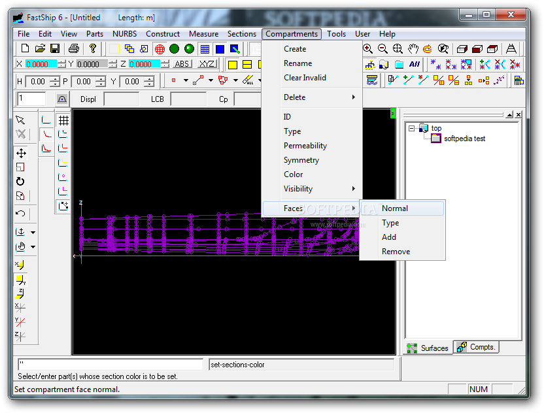Click the Rotate tool in left toolbar
544x413 pixels.
point(21,182)
